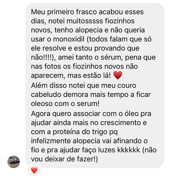Viewport: 188px width, 182px height.
Task: Click the word "monoxidil" in the message
Action: click(68, 39)
